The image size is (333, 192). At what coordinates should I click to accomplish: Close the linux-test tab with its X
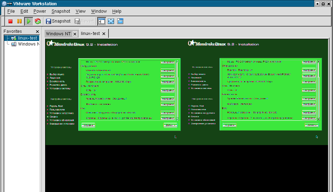103,34
